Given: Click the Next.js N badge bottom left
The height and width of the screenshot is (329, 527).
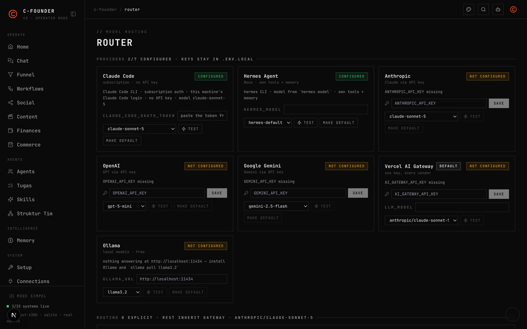Looking at the screenshot, I should click(14, 315).
